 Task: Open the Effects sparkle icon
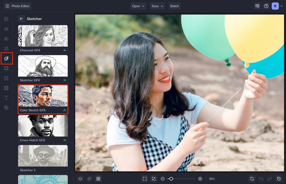[6, 49]
